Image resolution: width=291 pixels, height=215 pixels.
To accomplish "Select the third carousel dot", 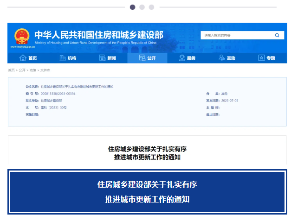I will (151, 7).
